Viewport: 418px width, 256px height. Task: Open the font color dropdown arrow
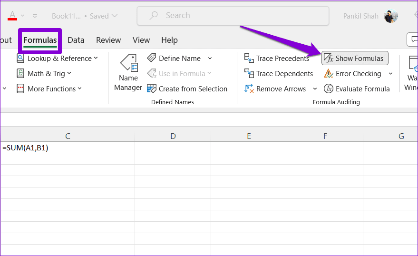pos(23,16)
